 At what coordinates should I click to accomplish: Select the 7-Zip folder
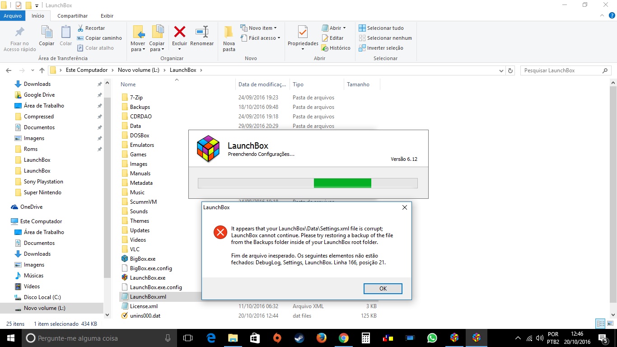coord(136,98)
